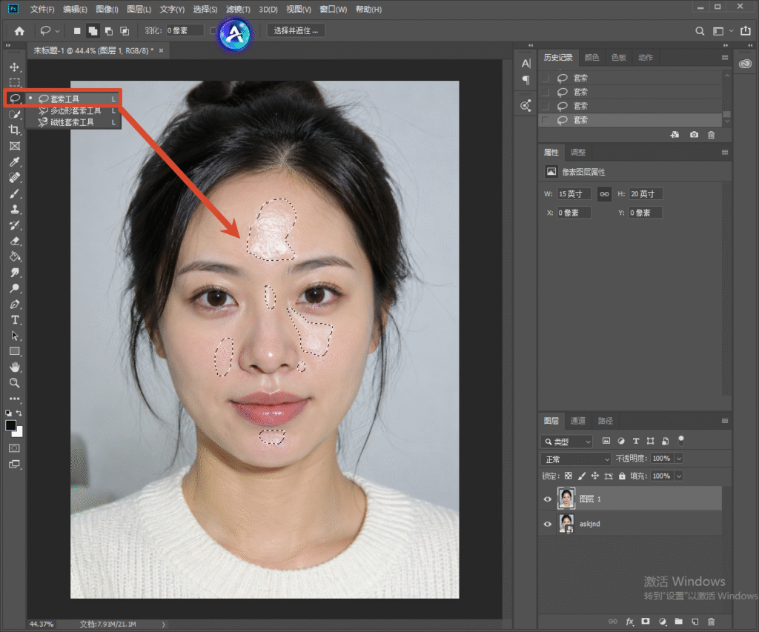The height and width of the screenshot is (632, 759).
Task: Open the History panel menu
Action: (725, 58)
